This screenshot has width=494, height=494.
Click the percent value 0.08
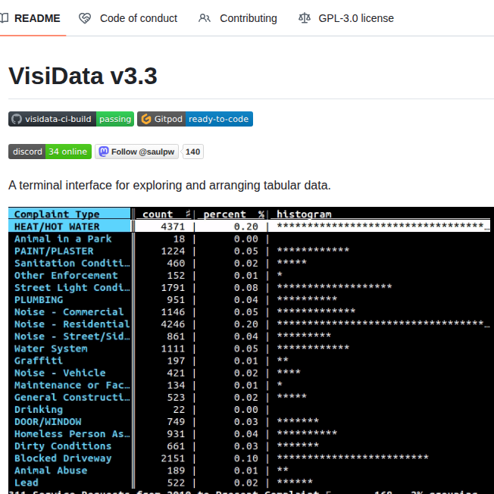pyautogui.click(x=246, y=287)
